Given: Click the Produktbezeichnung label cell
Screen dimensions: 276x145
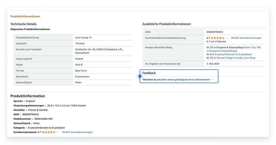Looking at the screenshot, I should click(43, 38).
